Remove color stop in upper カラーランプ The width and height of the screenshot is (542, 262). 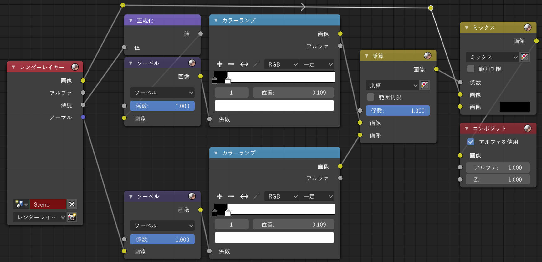[x=231, y=64]
